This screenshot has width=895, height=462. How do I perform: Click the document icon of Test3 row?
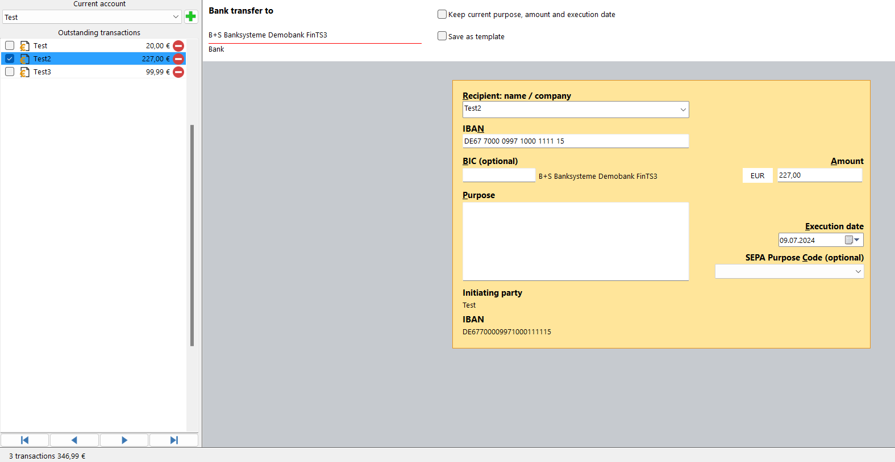pos(24,72)
